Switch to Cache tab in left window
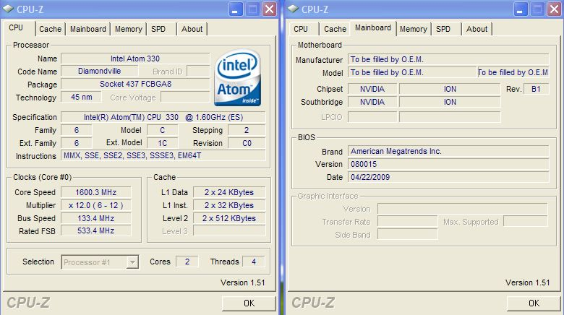 tap(50, 29)
